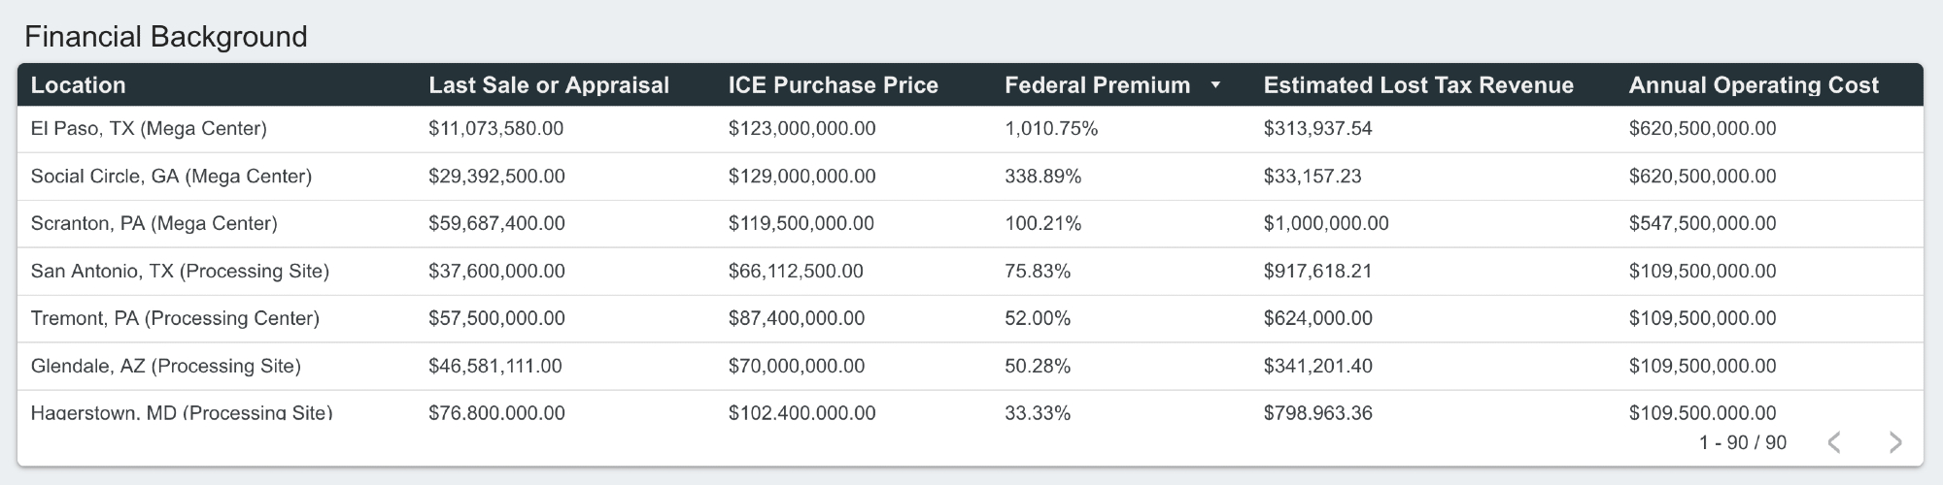The image size is (1943, 485).
Task: Click the Financial Background title
Action: [166, 37]
